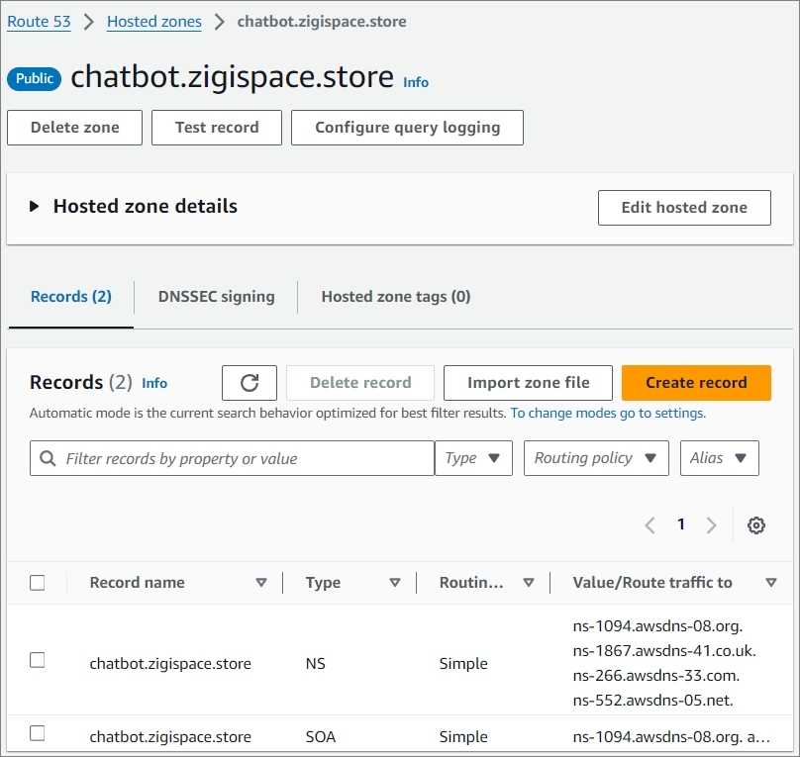Go to next page arrow
This screenshot has width=800, height=757.
[x=711, y=525]
